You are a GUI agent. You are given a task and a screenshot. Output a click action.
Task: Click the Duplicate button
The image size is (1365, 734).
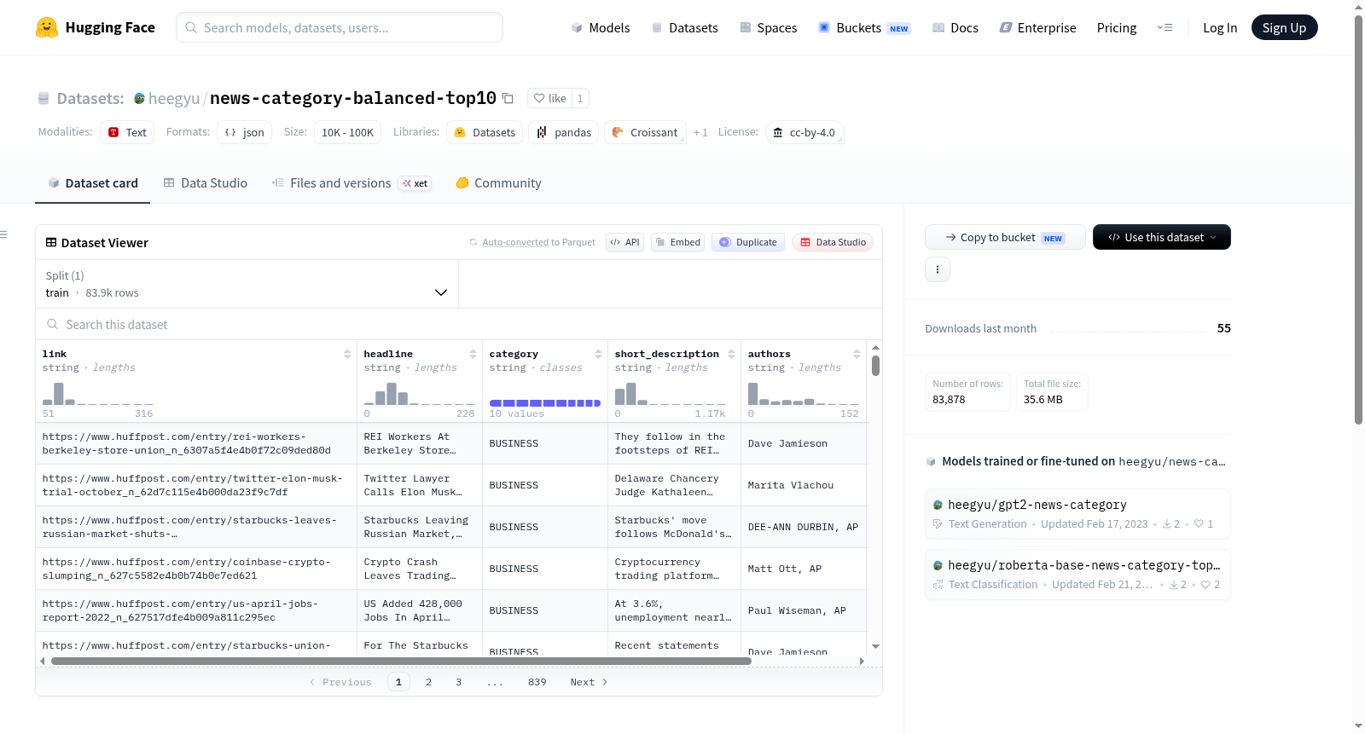747,242
